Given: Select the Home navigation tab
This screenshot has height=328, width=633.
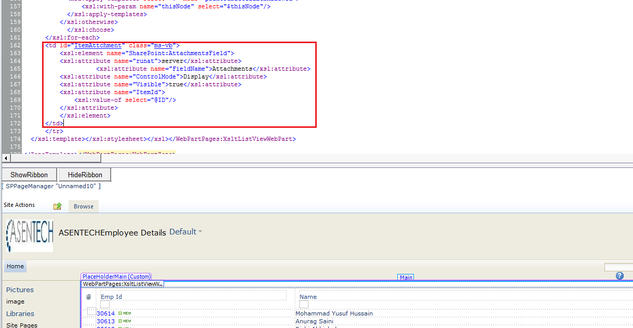Looking at the screenshot, I should pyautogui.click(x=15, y=266).
